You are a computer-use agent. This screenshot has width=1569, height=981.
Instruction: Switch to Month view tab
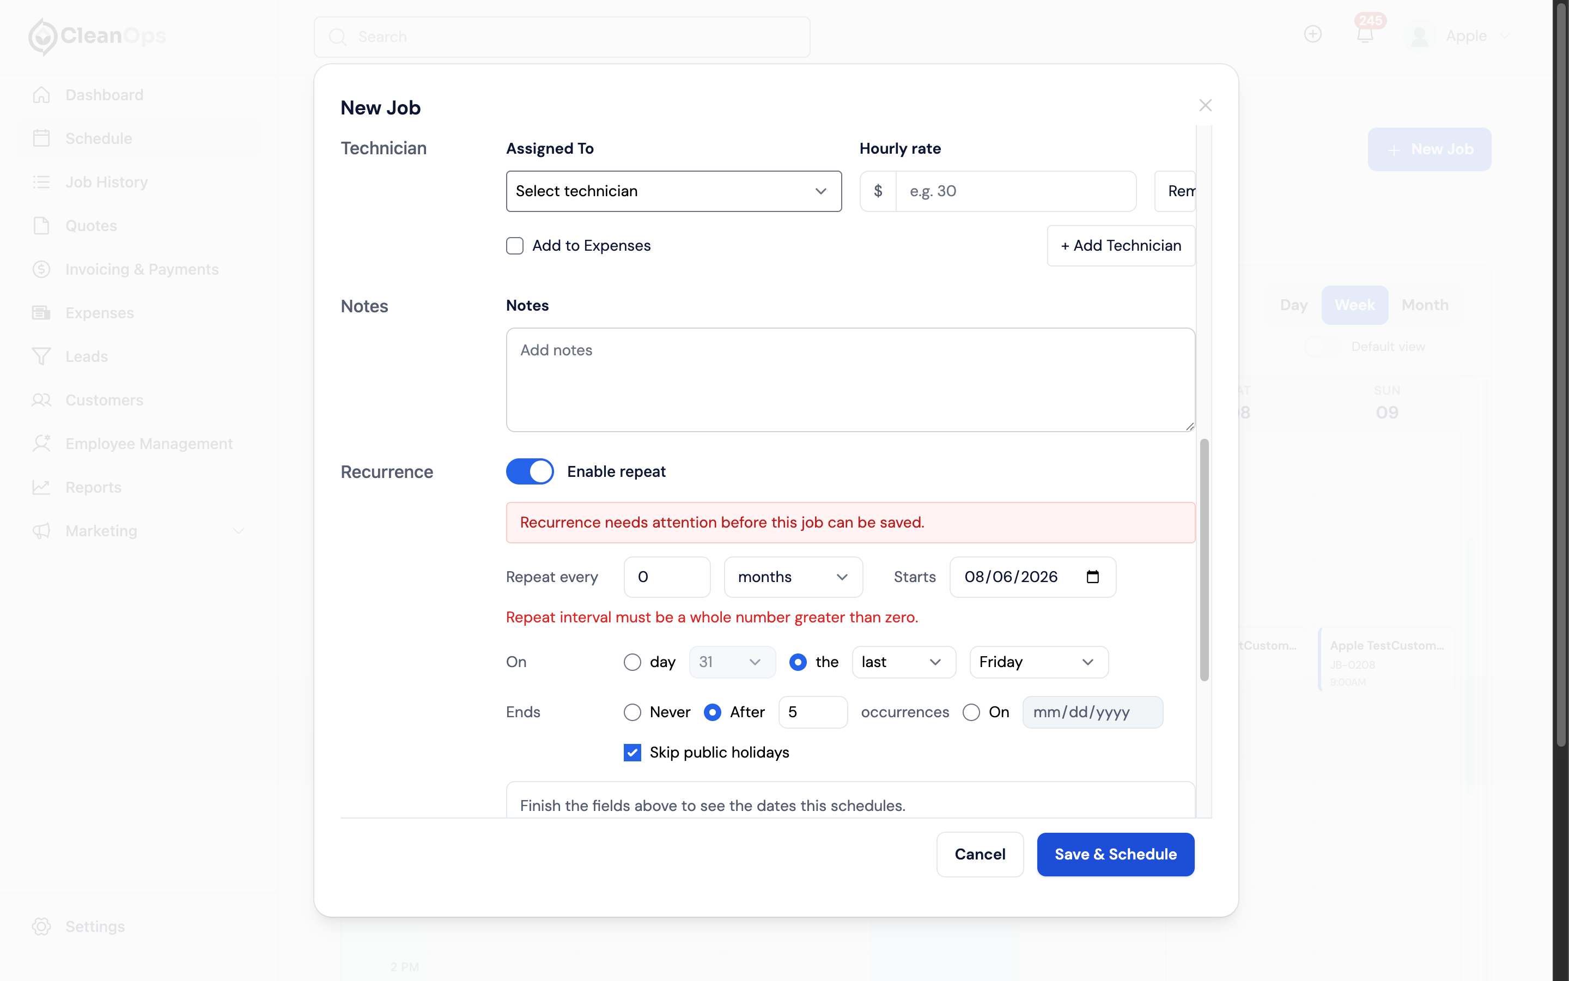[1425, 305]
